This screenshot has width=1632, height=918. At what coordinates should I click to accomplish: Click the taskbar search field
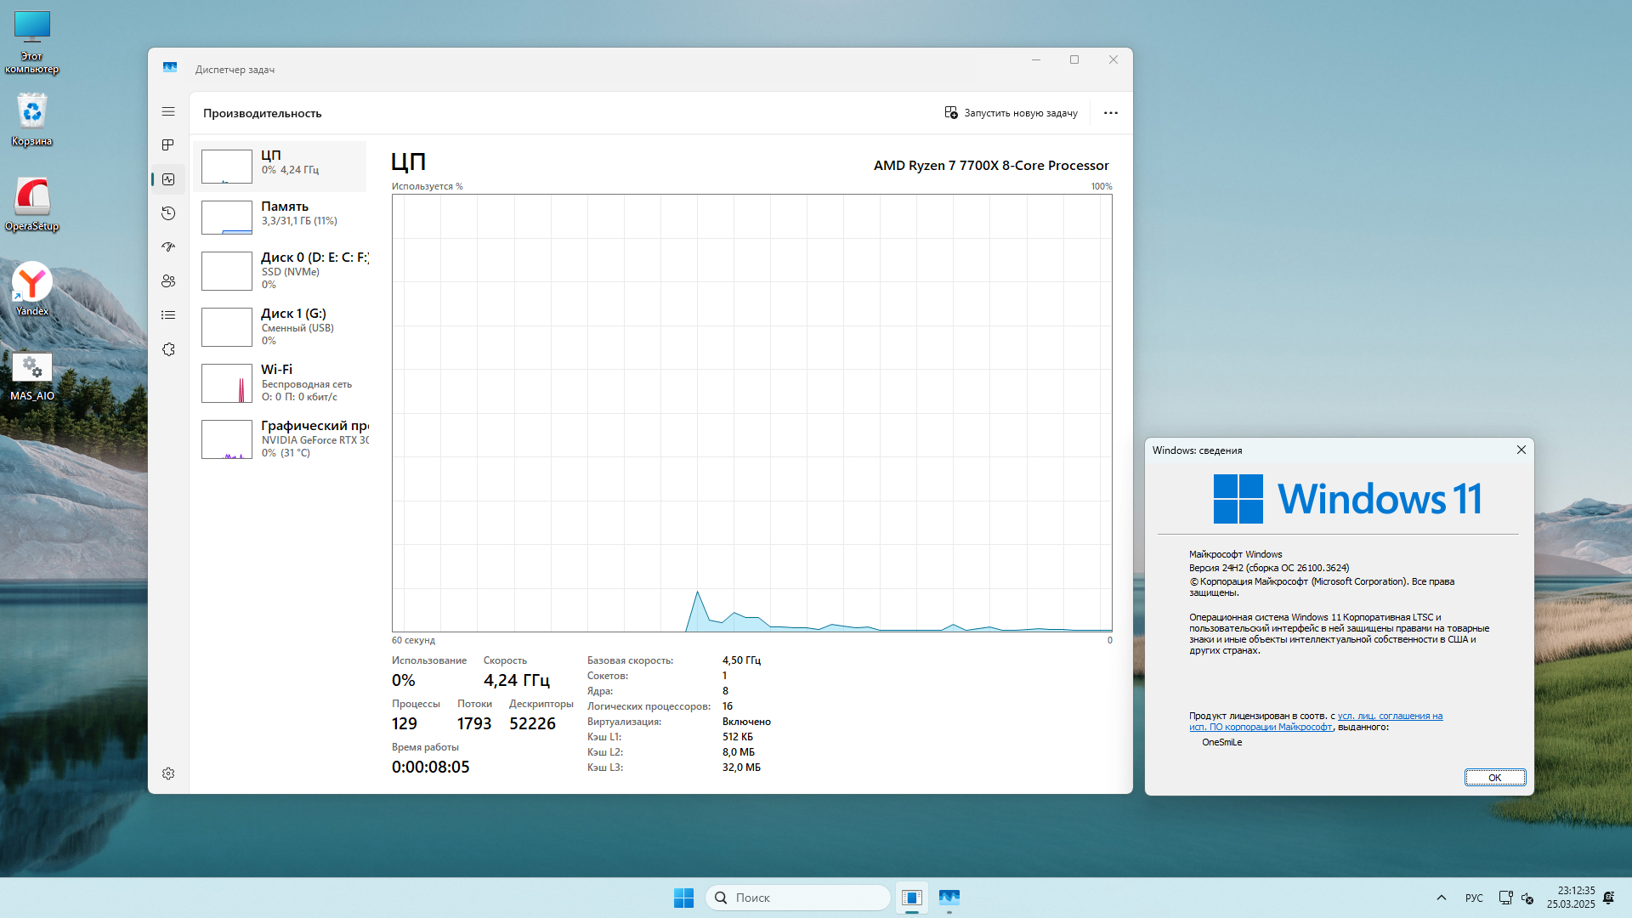click(x=797, y=898)
